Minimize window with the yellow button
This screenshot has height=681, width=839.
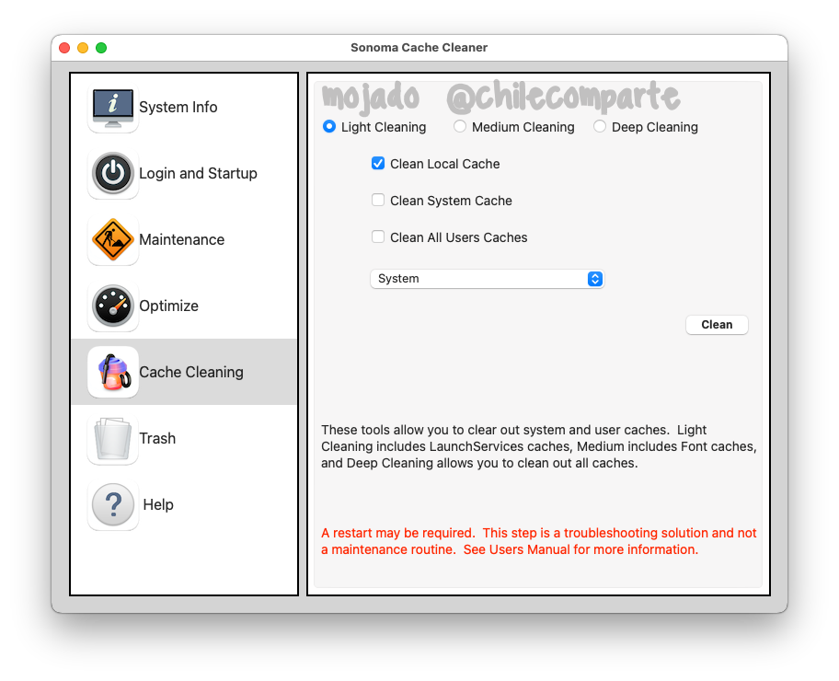point(83,48)
